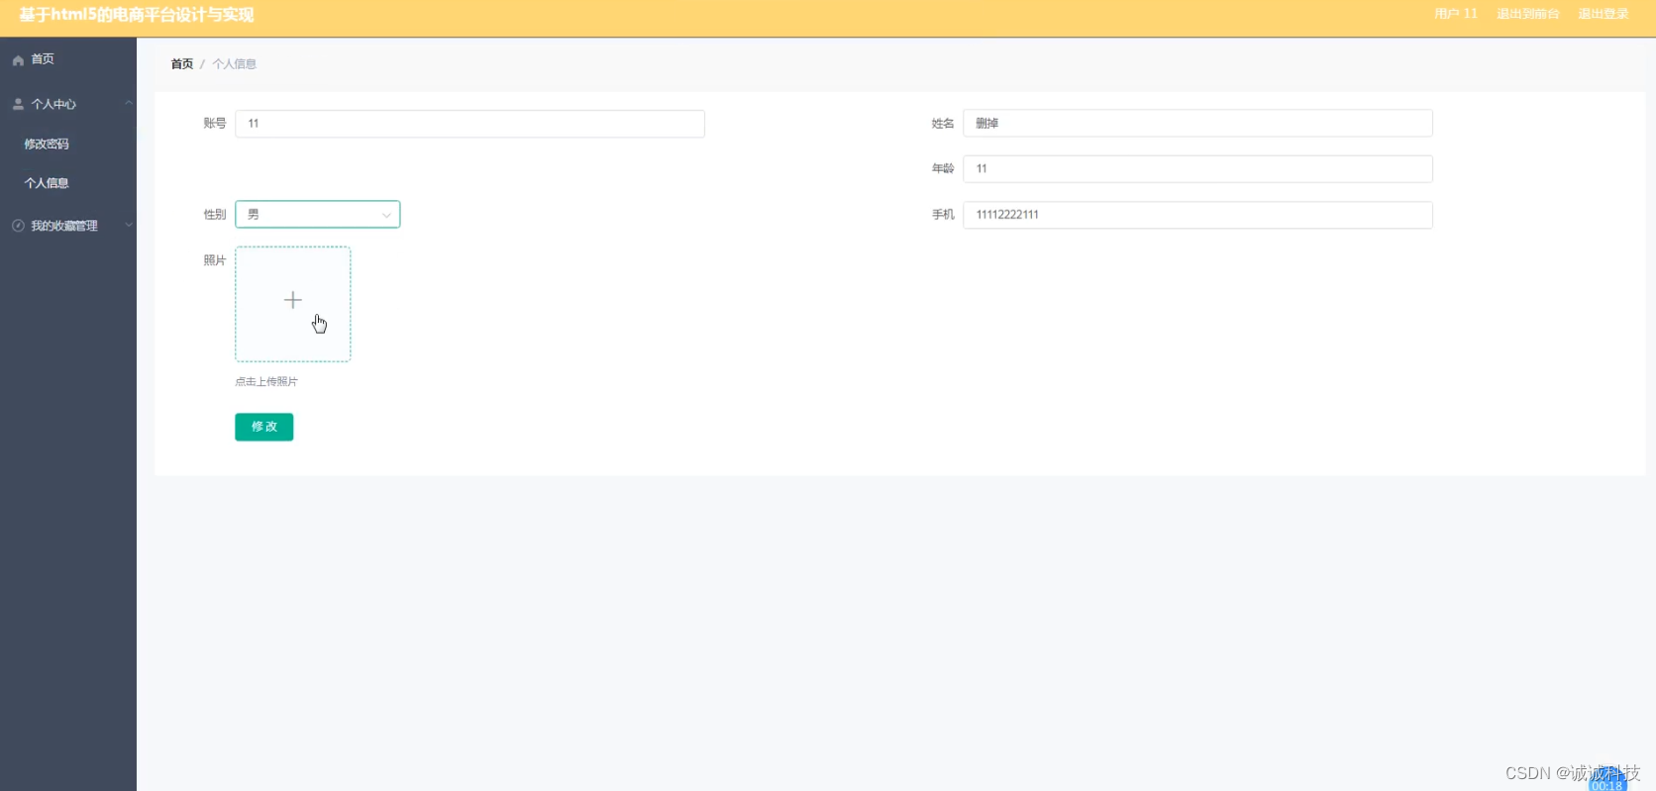Click the plus icon to upload a photo

click(292, 300)
